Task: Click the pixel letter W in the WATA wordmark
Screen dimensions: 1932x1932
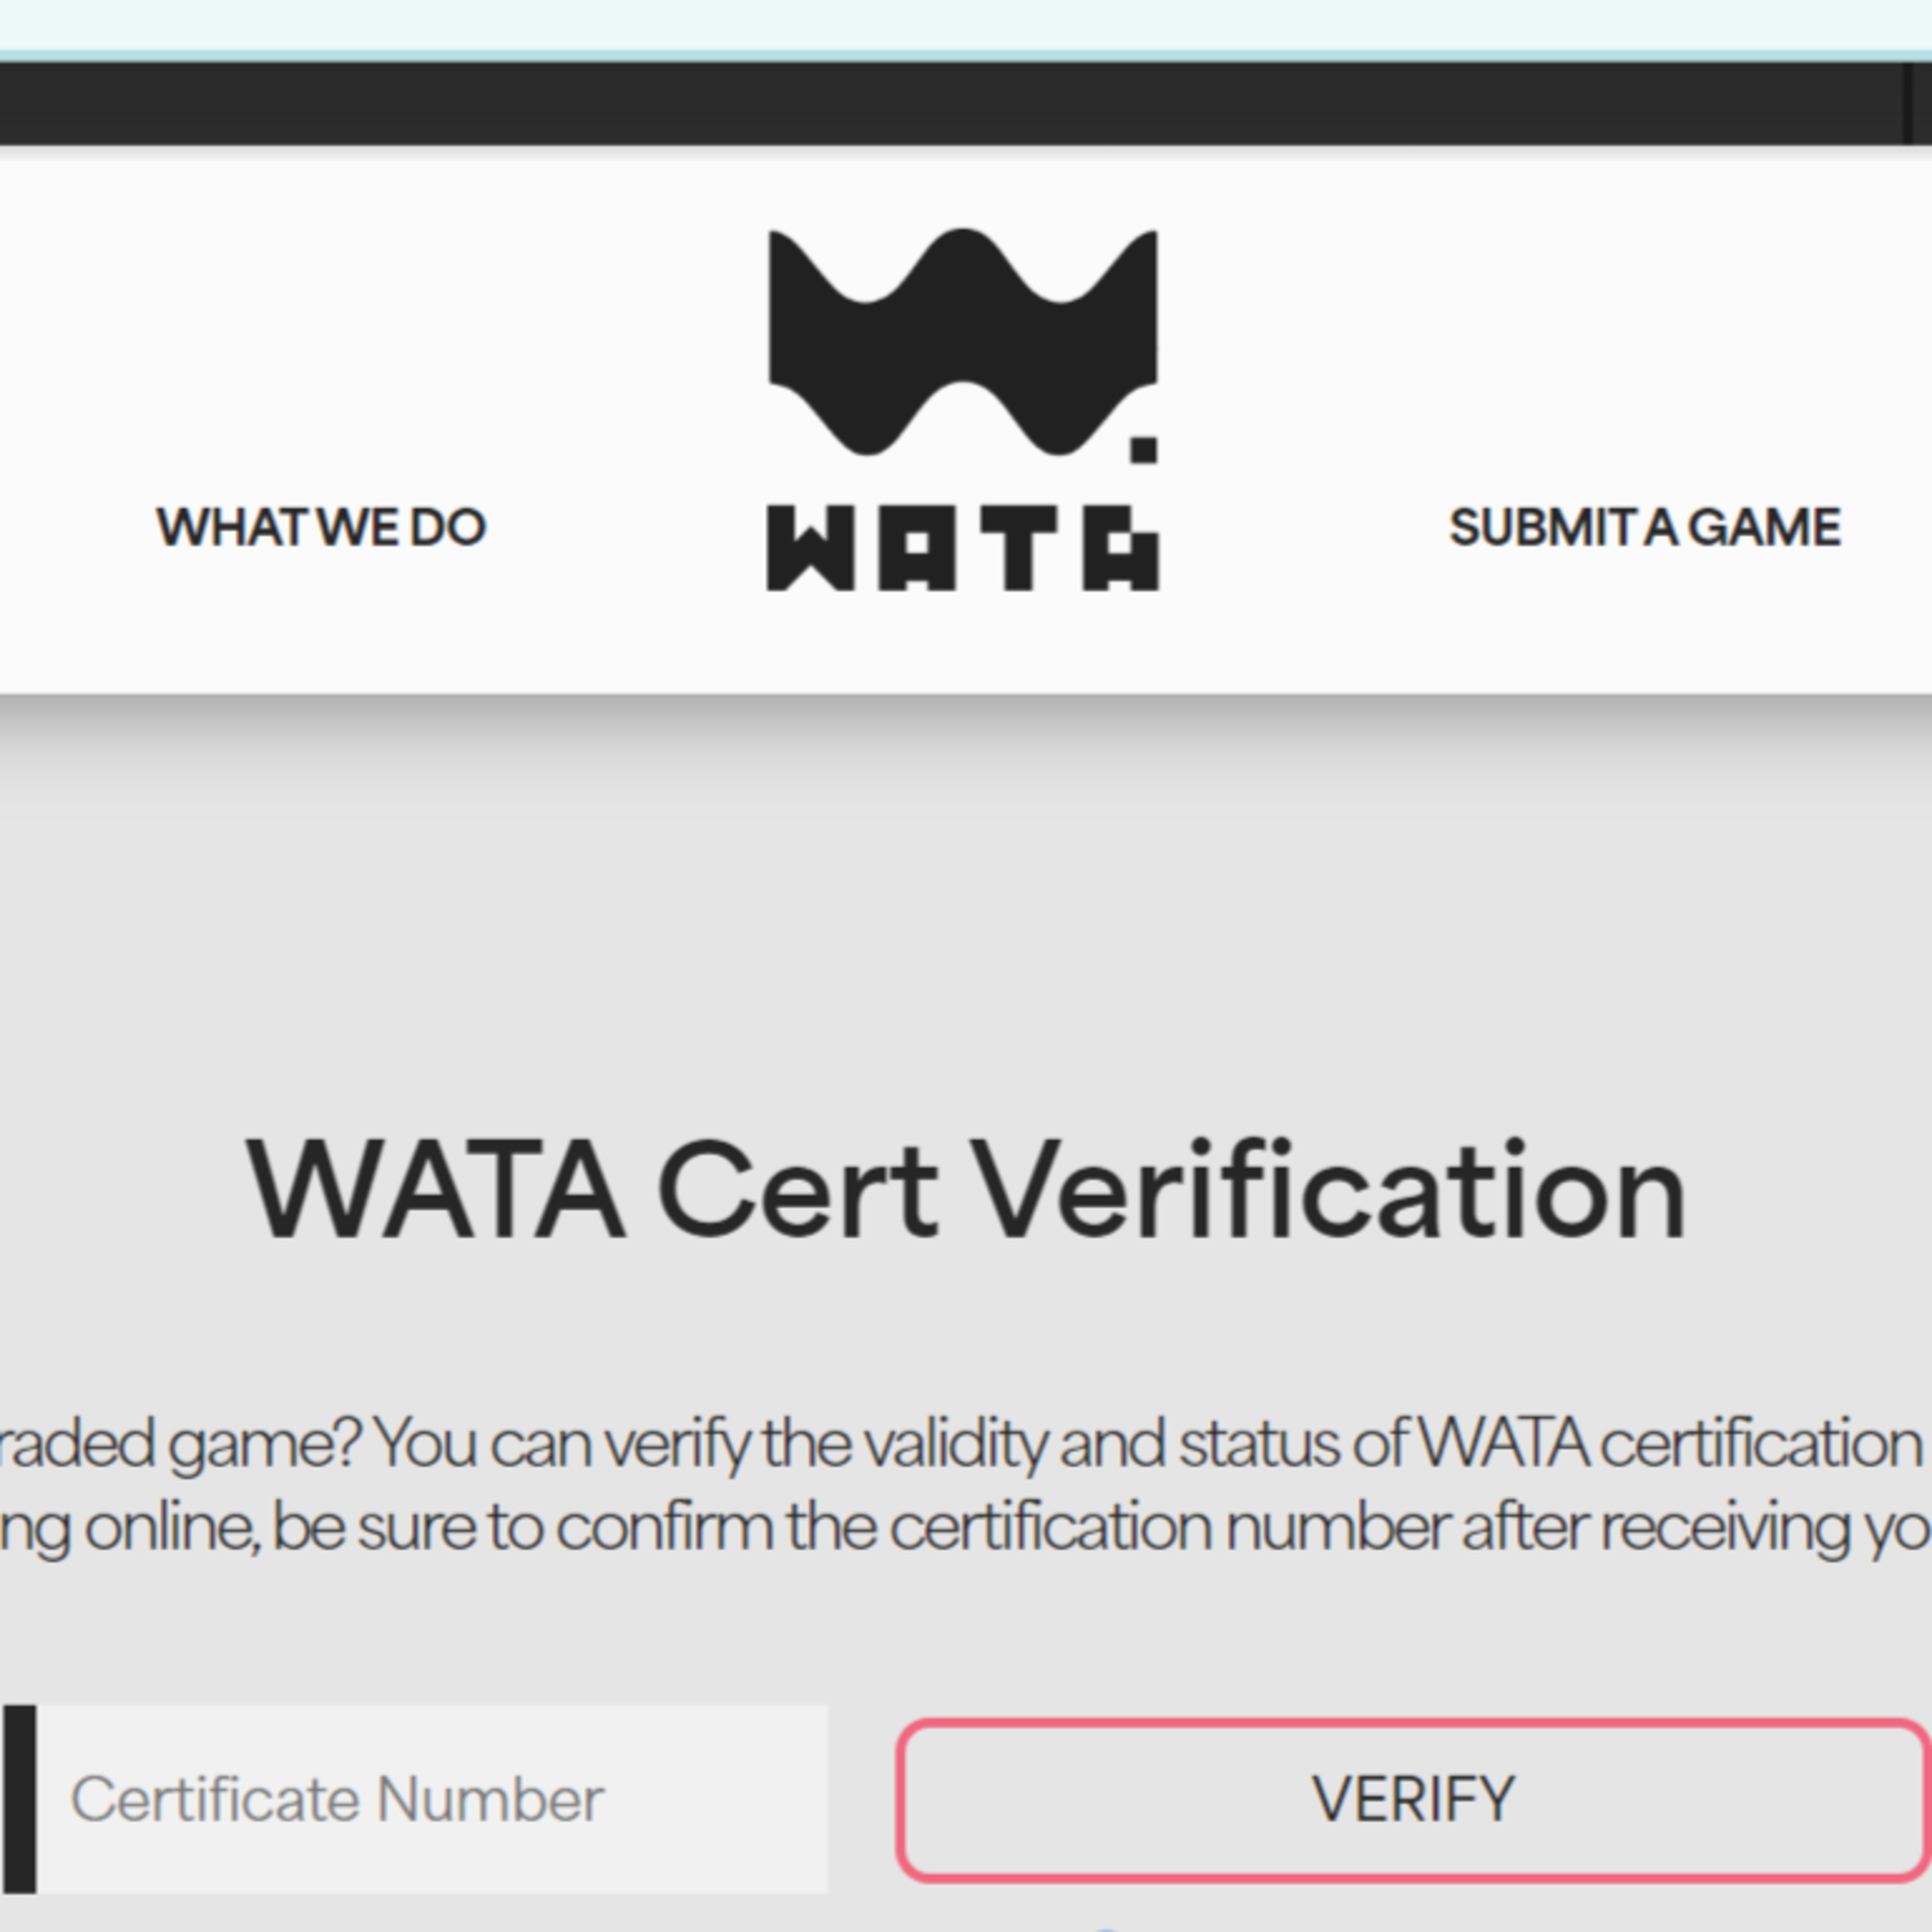Action: pos(810,548)
